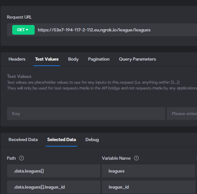Click the league_id variable name field
This screenshot has height=194, width=197.
click(x=149, y=187)
